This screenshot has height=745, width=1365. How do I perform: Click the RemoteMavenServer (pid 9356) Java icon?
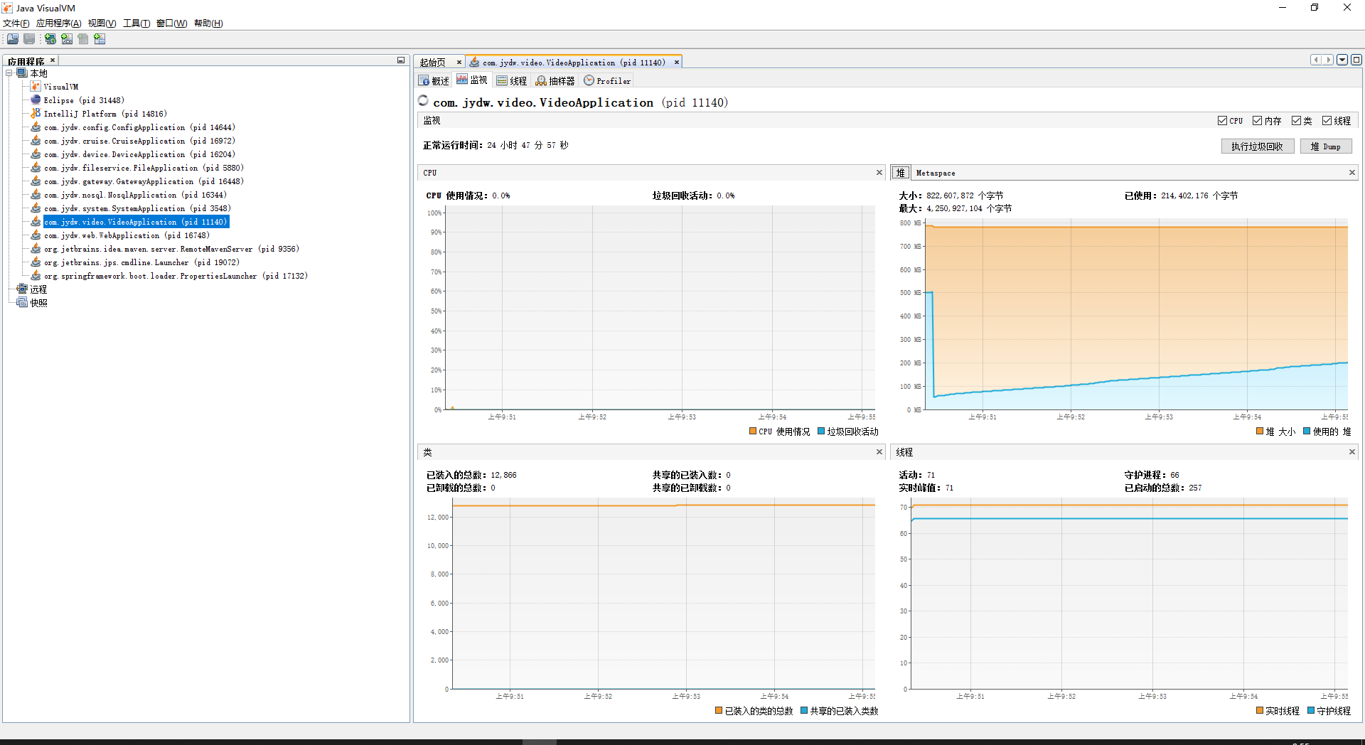(36, 249)
